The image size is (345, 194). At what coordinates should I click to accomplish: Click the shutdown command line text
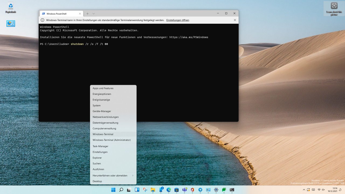tap(89, 44)
